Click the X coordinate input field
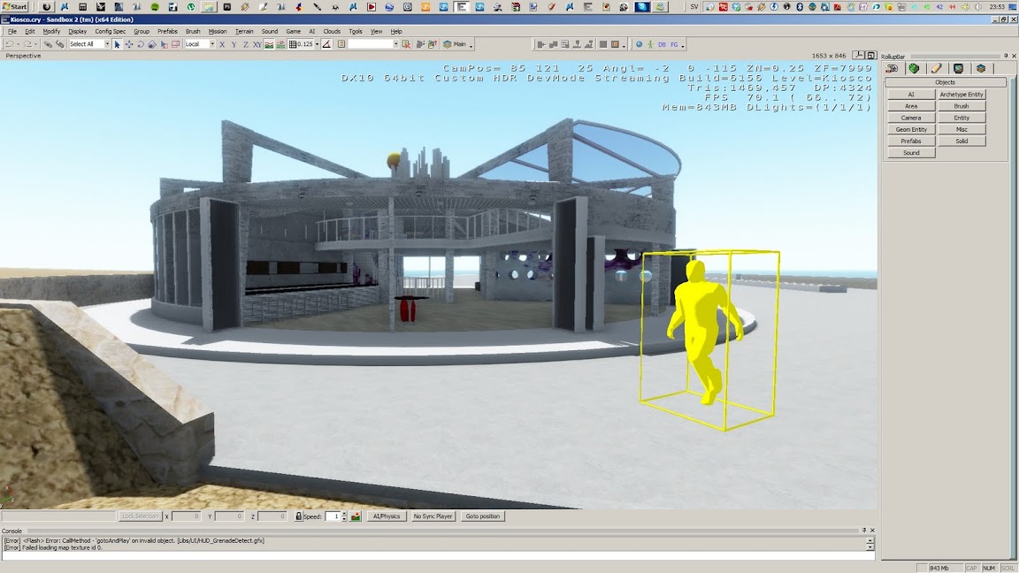The image size is (1019, 573). 186,516
